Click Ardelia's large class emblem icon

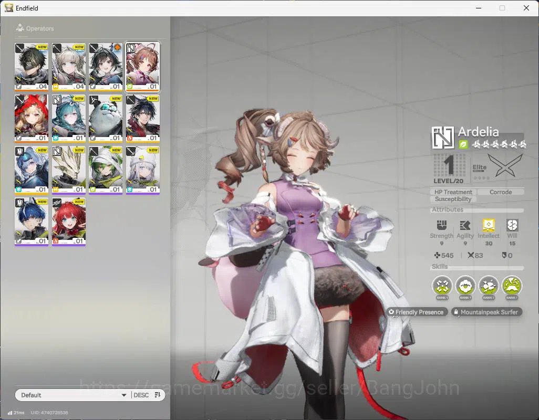[443, 138]
